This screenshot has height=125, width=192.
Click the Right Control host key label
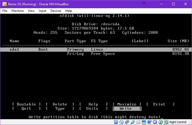pyautogui.click(x=178, y=122)
